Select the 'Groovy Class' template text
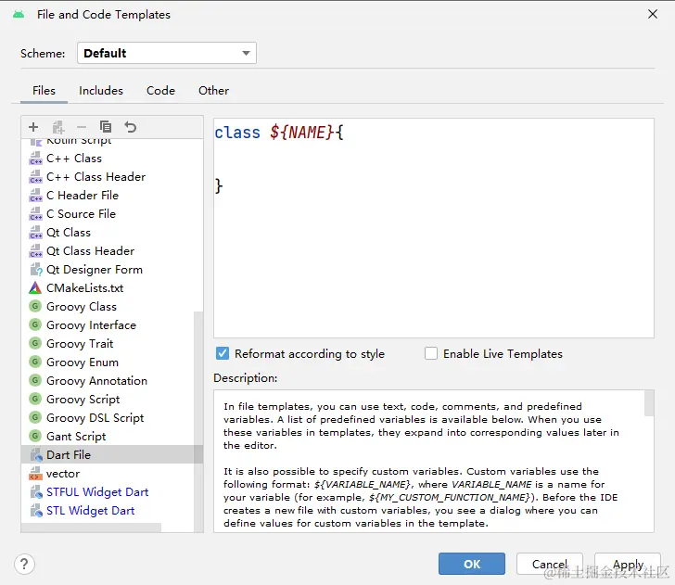This screenshot has height=585, width=675. (82, 307)
